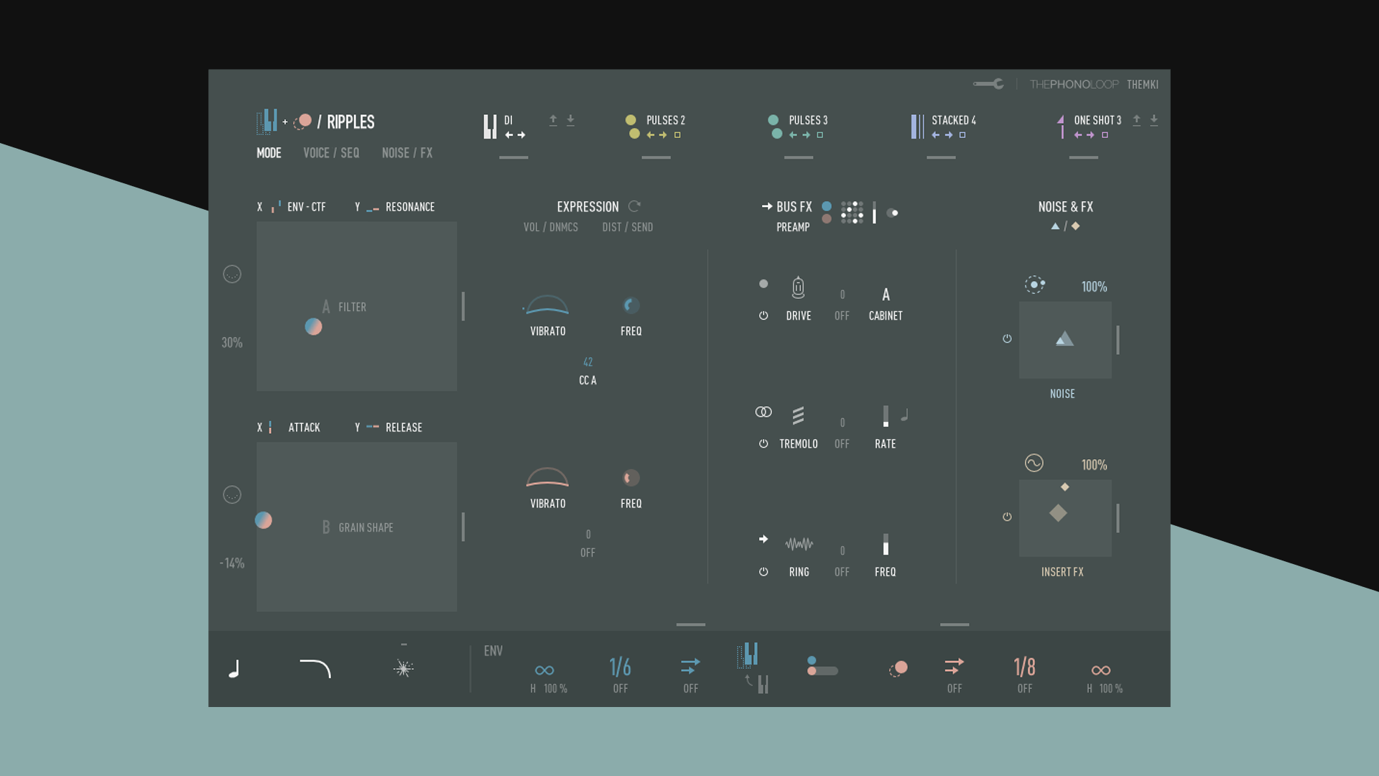The width and height of the screenshot is (1379, 776).
Task: Toggle the Tremolo power button
Action: (763, 444)
